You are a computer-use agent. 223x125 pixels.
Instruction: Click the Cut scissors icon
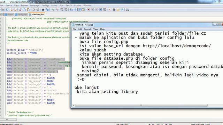click(x=20, y=10)
